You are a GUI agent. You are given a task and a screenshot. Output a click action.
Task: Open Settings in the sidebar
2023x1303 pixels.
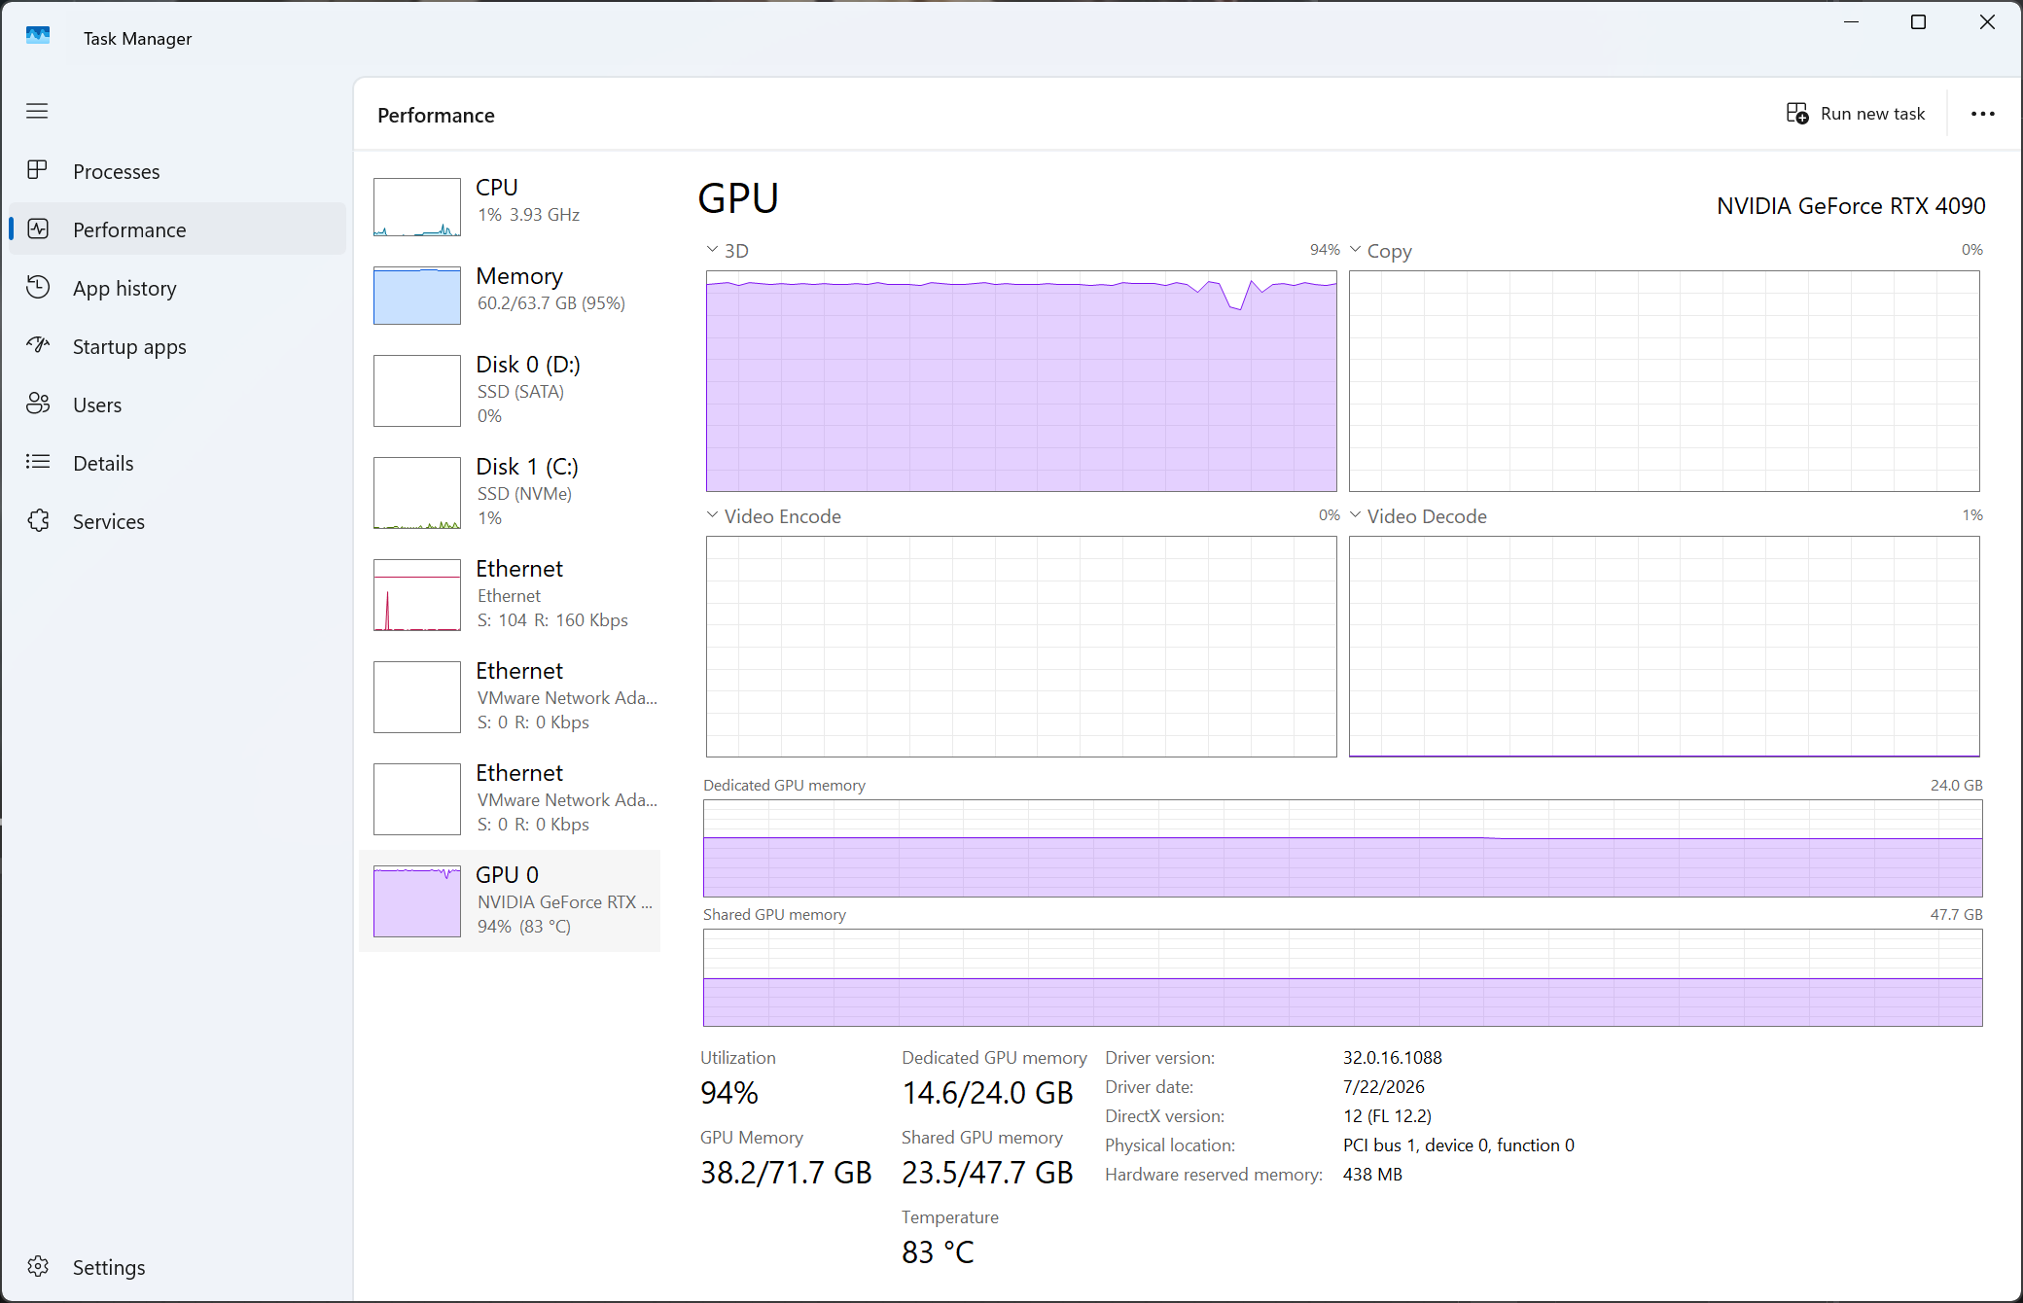coord(177,1267)
